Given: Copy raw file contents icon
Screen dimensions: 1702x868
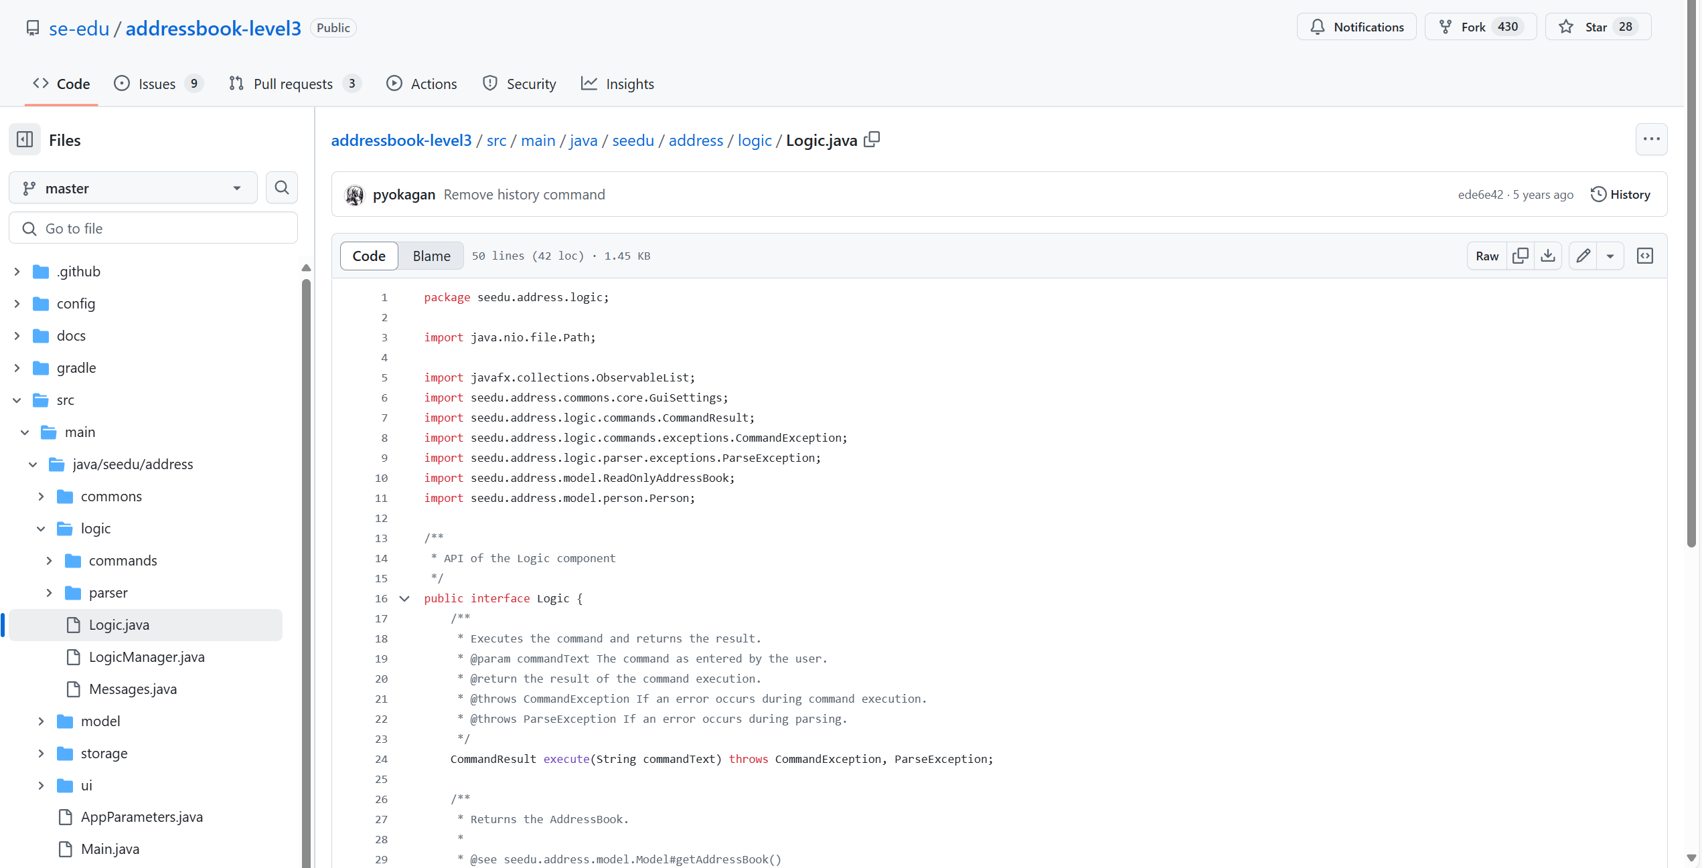Looking at the screenshot, I should [x=1520, y=256].
